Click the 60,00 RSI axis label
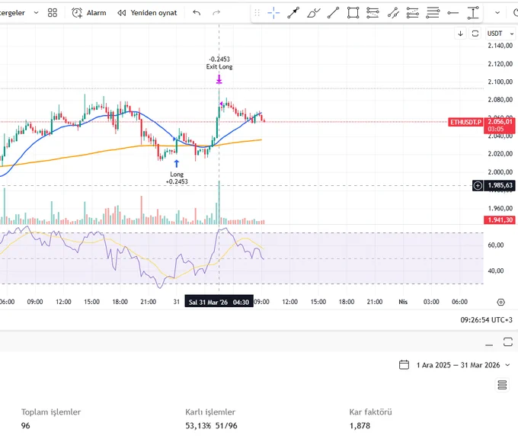518x439 pixels. point(496,245)
